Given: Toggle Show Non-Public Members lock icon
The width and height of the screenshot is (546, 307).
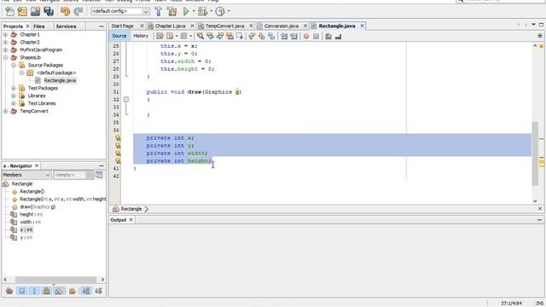Looking at the screenshot, I should pos(47,291).
